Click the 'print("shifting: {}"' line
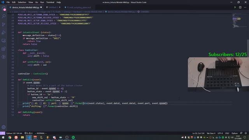The image size is (249, 140). 50,106
